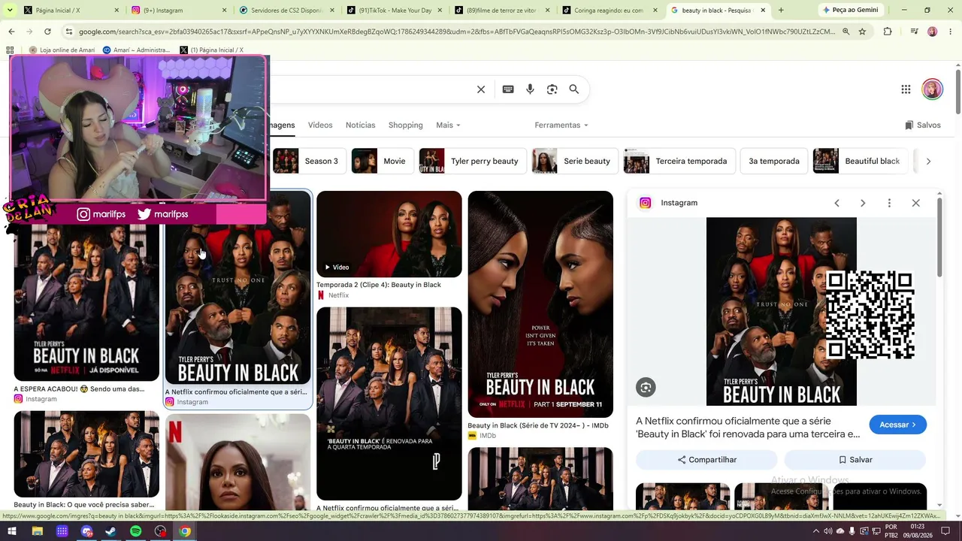Open the Salvos saved items link
The image size is (962, 541).
tap(923, 125)
